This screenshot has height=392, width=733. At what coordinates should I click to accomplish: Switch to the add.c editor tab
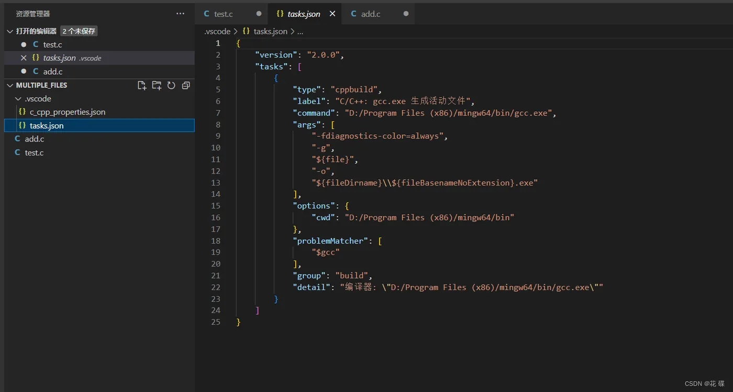click(378, 14)
